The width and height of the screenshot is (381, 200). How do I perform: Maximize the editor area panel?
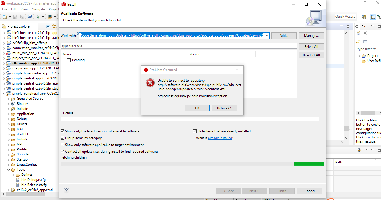pyautogui.click(x=348, y=26)
